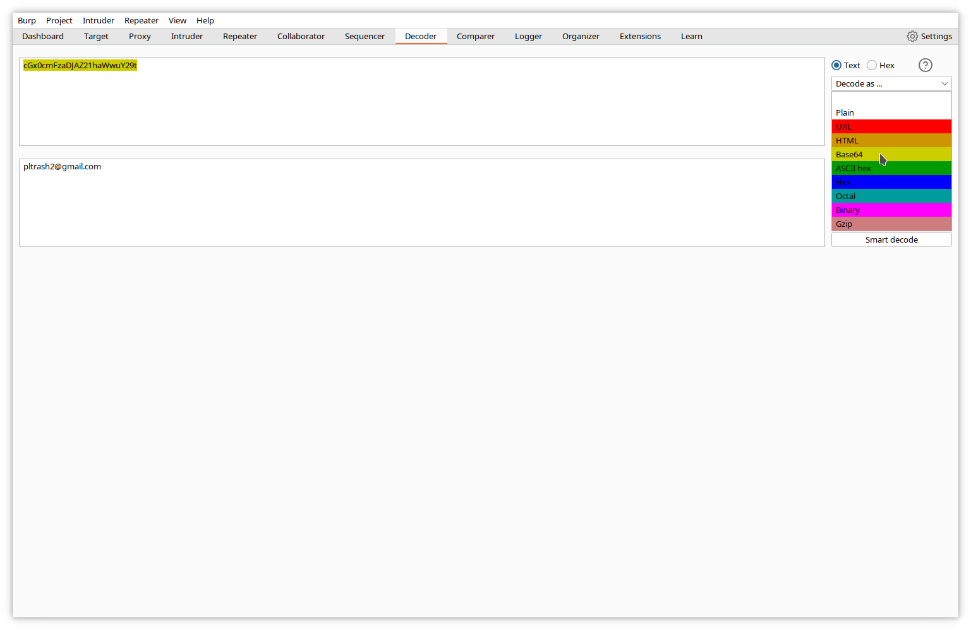Choose Binary decoding option

(891, 210)
